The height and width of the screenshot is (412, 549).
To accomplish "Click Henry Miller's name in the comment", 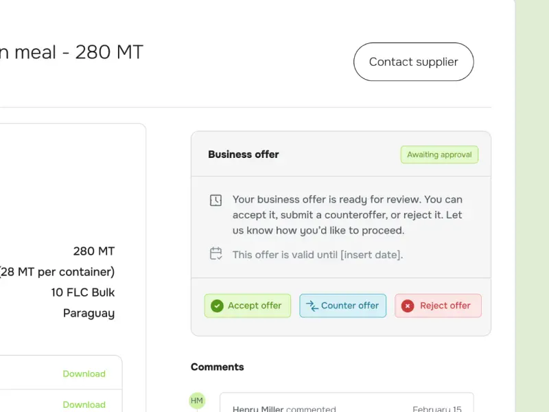I will tap(258, 409).
